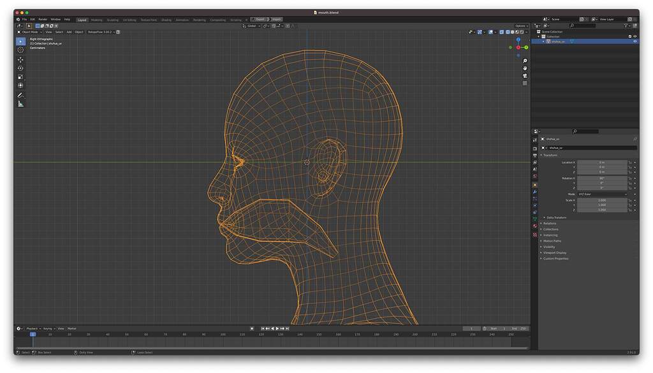Click the Export button in the top bar
This screenshot has height=373, width=653.
click(259, 19)
